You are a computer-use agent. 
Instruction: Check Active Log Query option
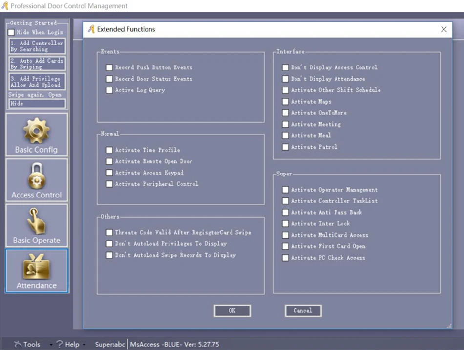[x=109, y=90]
